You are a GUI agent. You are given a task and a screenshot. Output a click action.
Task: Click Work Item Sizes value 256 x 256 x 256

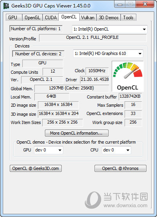click(62, 122)
